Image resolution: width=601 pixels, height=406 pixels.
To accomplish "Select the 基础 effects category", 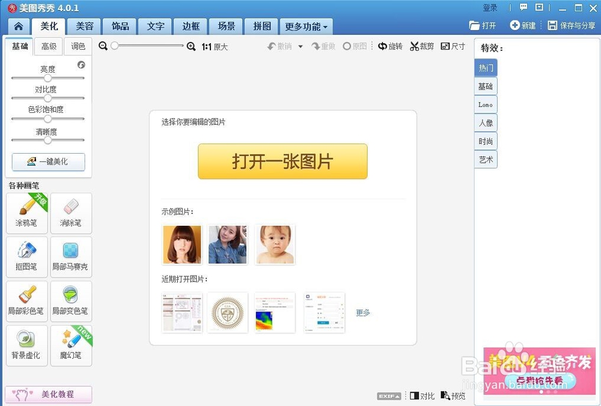I will [x=486, y=86].
